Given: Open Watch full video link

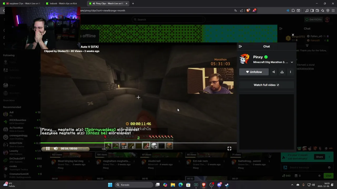Looking at the screenshot, I should click(266, 85).
